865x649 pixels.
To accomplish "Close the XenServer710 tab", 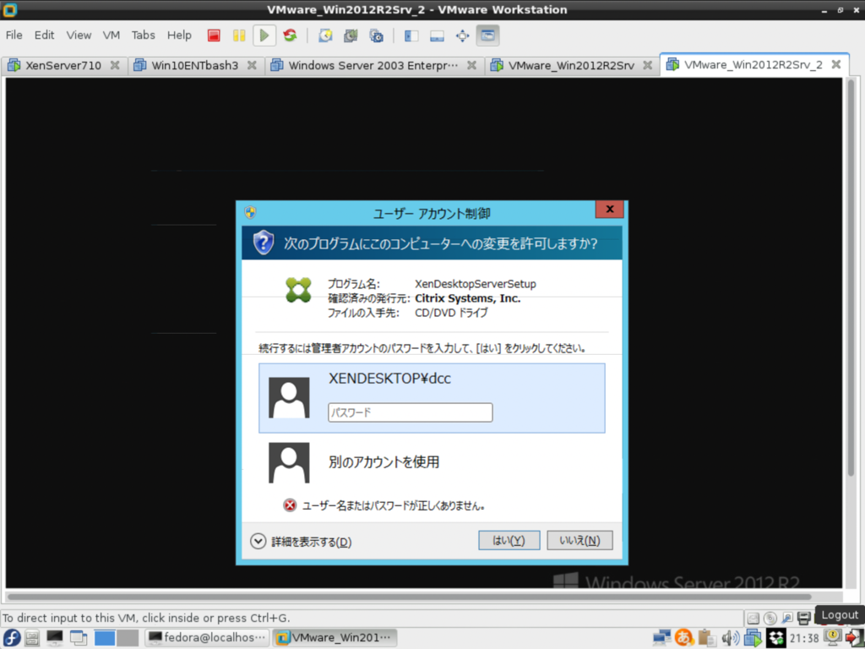I will [115, 65].
